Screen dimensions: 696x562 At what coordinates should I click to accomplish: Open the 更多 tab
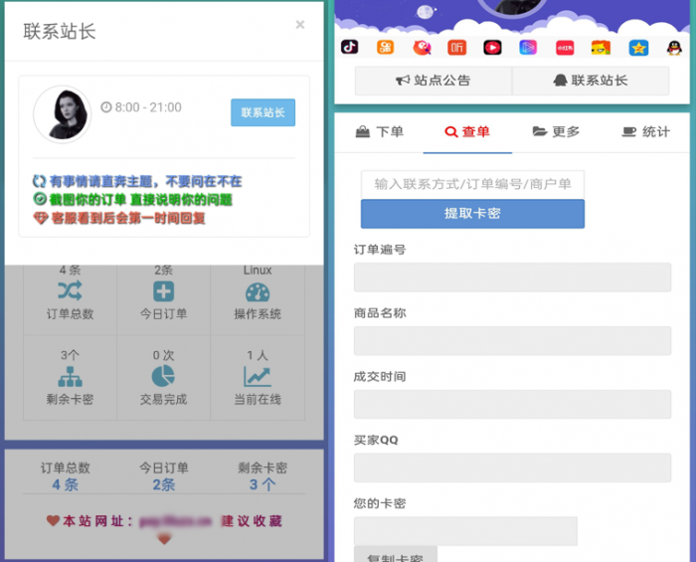coord(556,131)
